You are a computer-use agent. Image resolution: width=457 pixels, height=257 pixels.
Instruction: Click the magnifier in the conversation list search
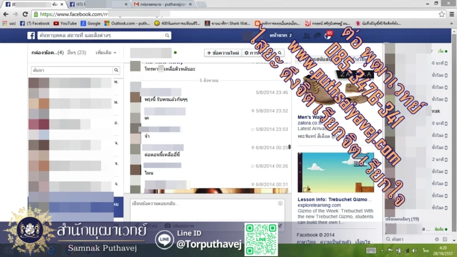coord(116,70)
